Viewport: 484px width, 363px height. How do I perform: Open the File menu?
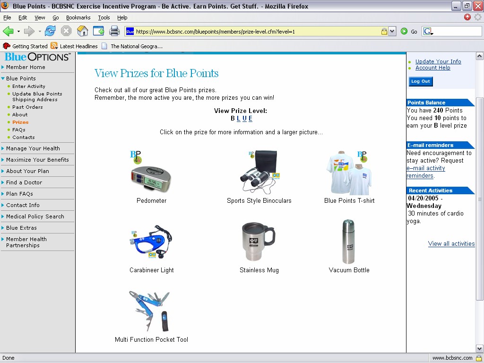(x=7, y=17)
